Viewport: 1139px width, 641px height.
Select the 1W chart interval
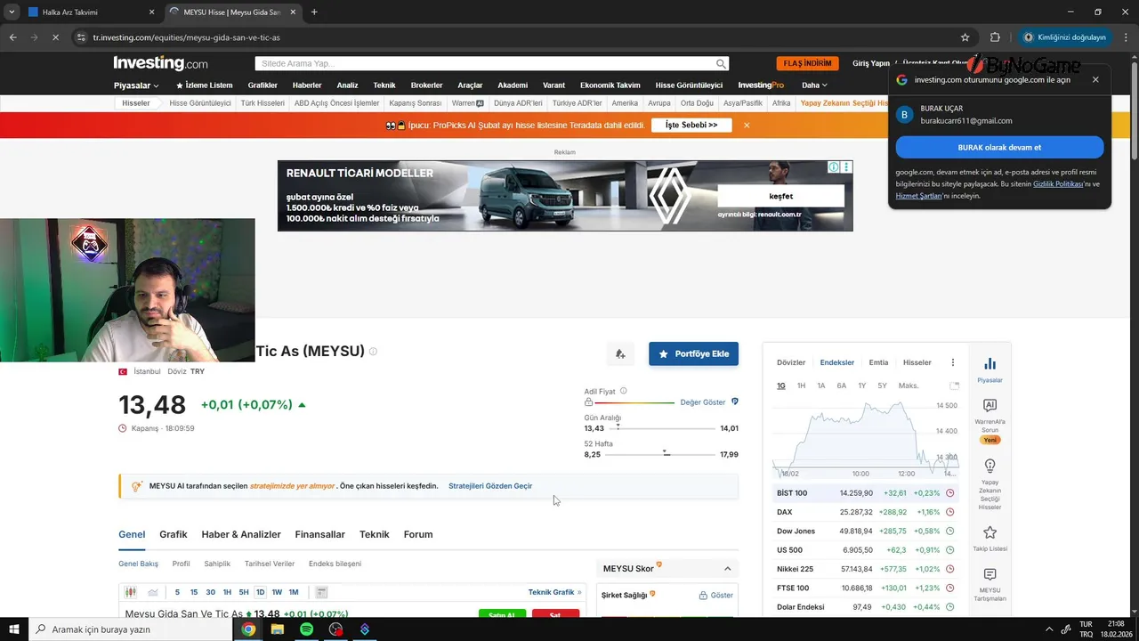pyautogui.click(x=277, y=592)
